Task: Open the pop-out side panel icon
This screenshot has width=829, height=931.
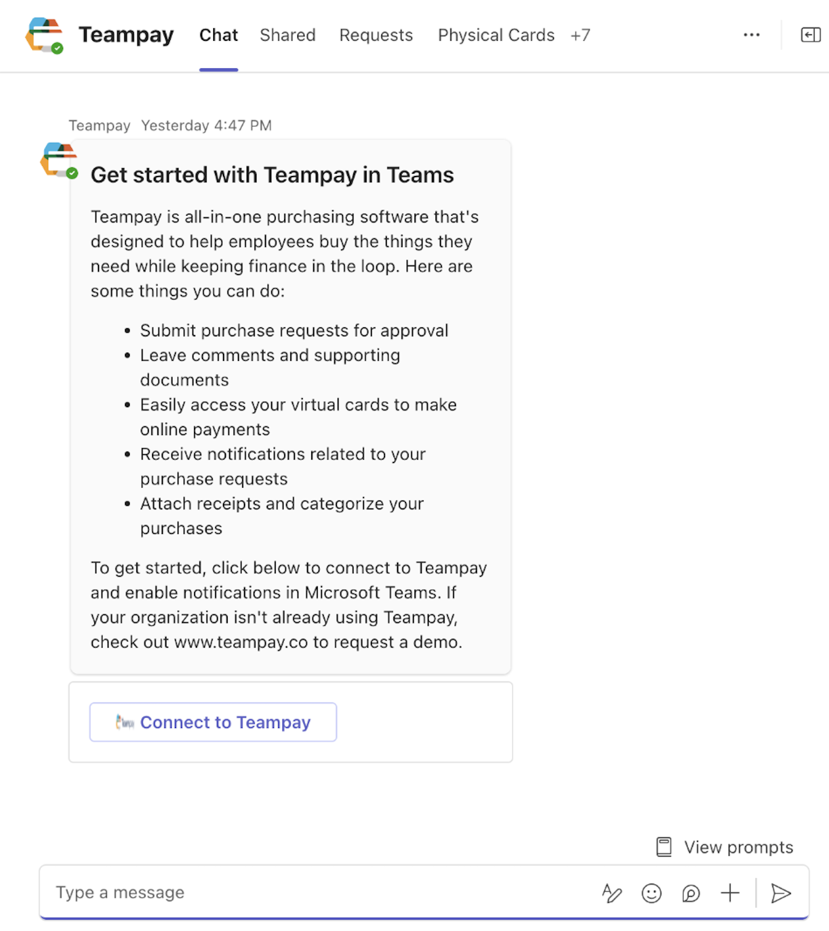Action: tap(810, 35)
